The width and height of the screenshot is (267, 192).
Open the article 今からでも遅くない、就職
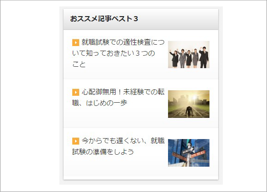pos(118,146)
